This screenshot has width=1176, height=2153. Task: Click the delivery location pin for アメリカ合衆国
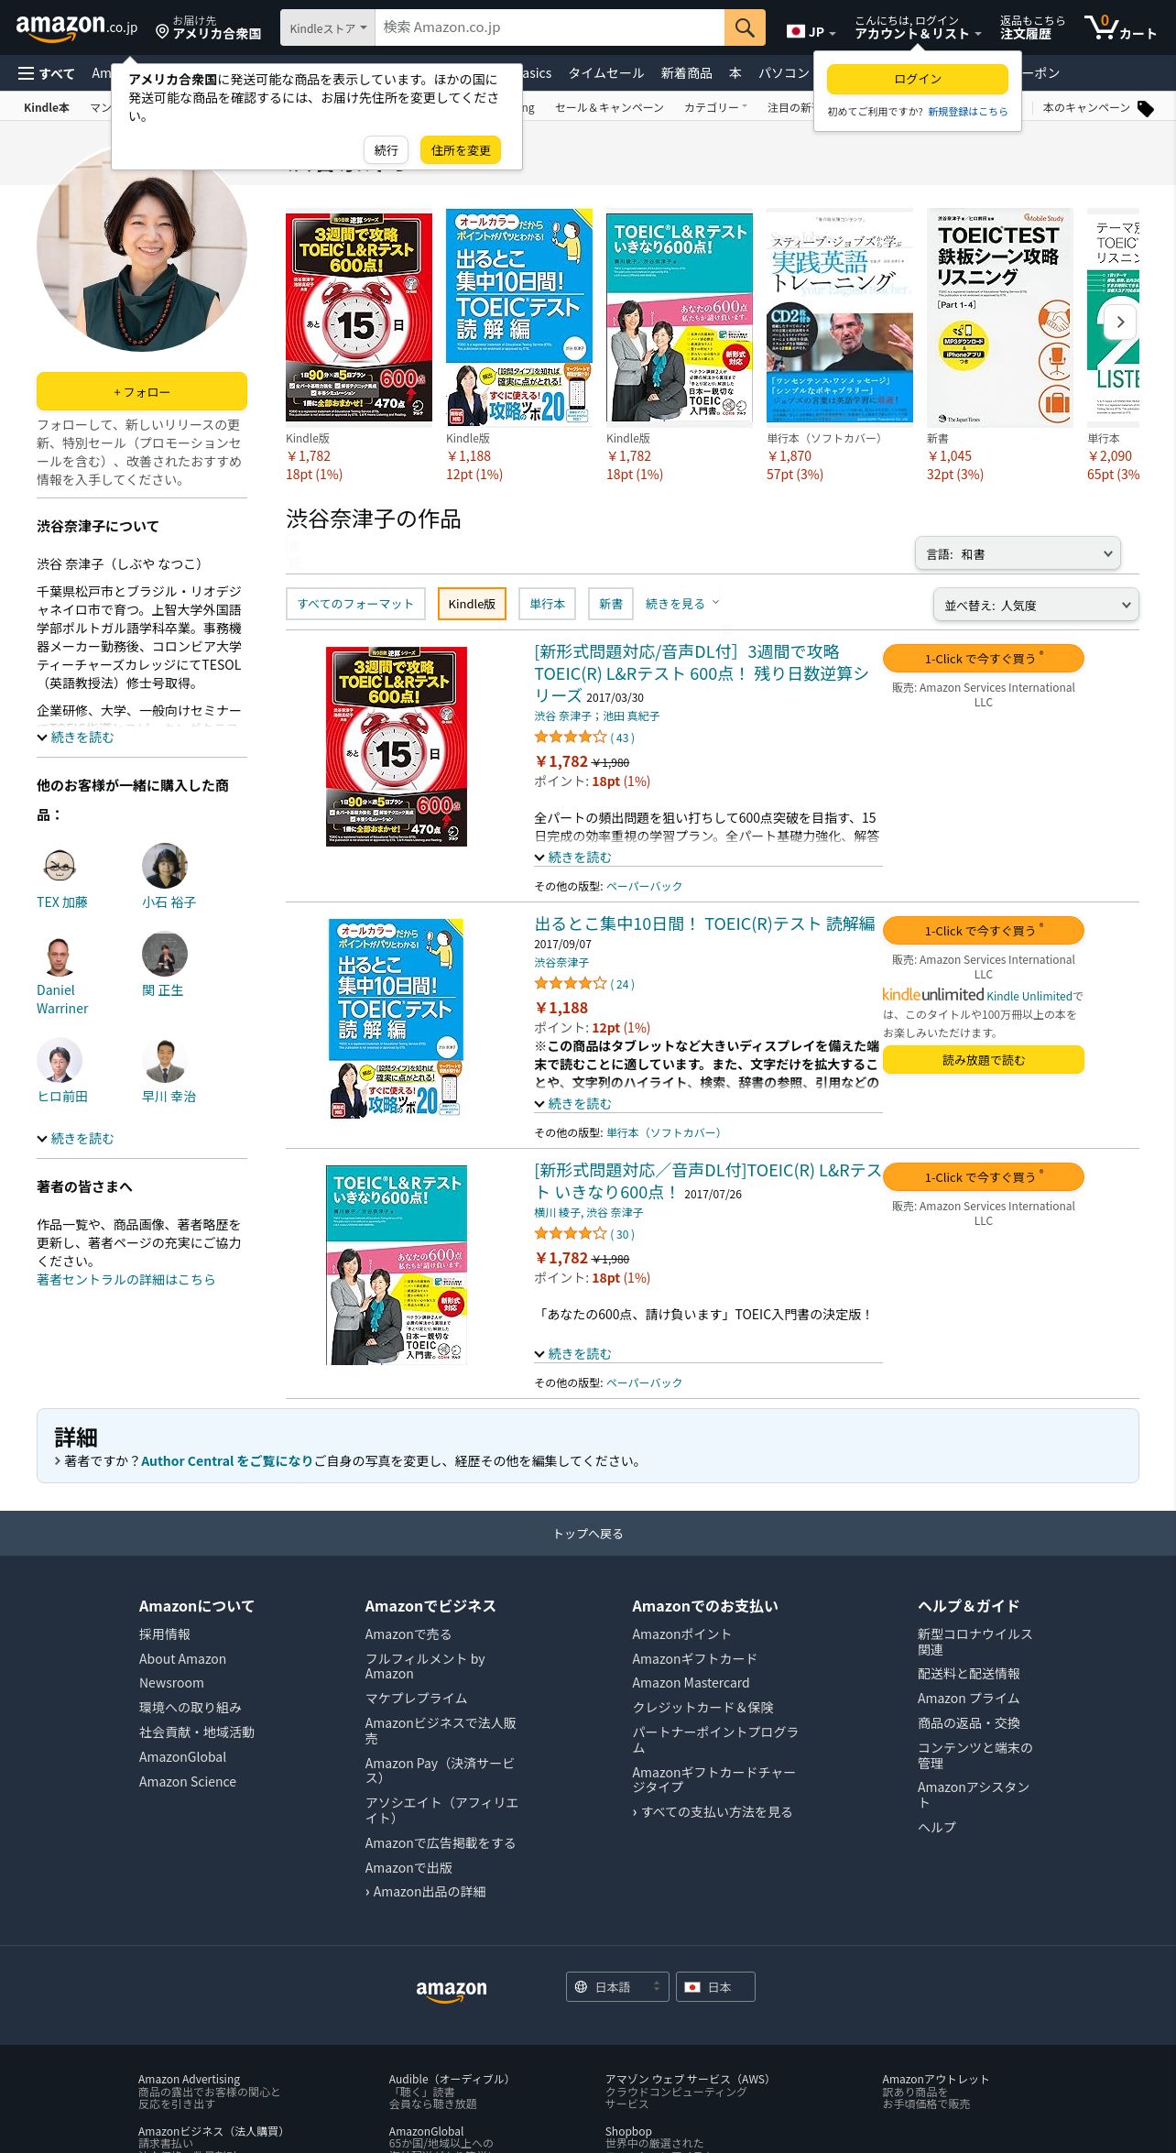point(208,27)
